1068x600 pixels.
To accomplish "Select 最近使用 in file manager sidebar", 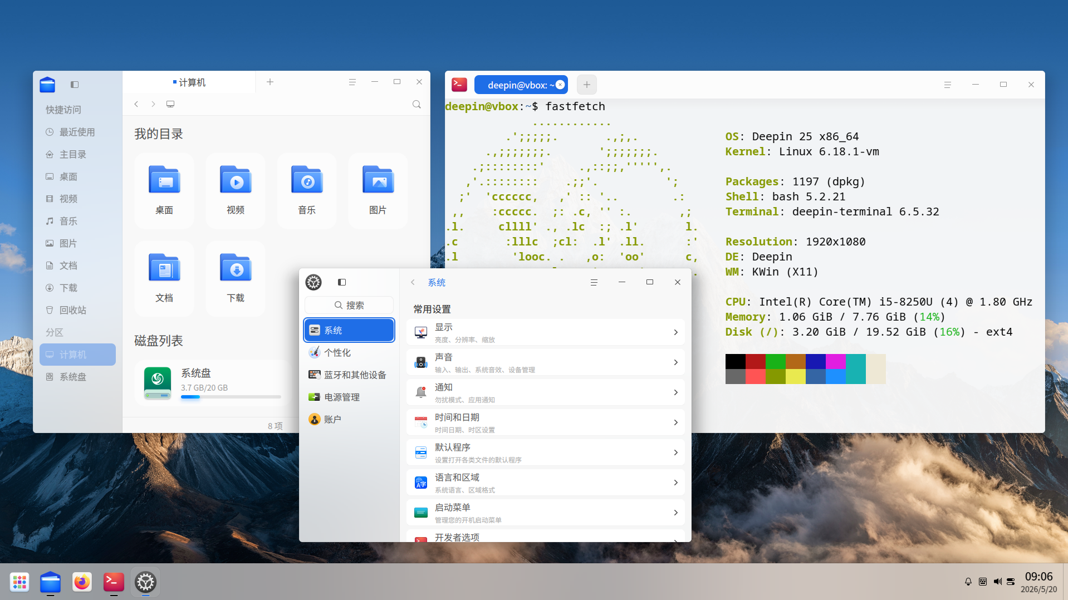I will point(77,132).
